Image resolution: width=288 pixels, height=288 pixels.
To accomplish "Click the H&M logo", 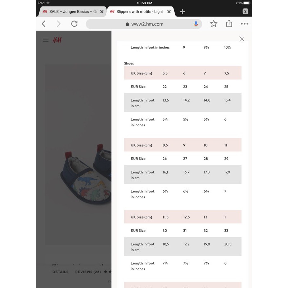I will 57,40.
